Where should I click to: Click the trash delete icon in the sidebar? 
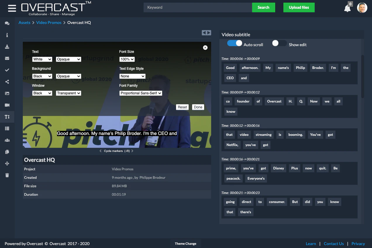click(7, 175)
